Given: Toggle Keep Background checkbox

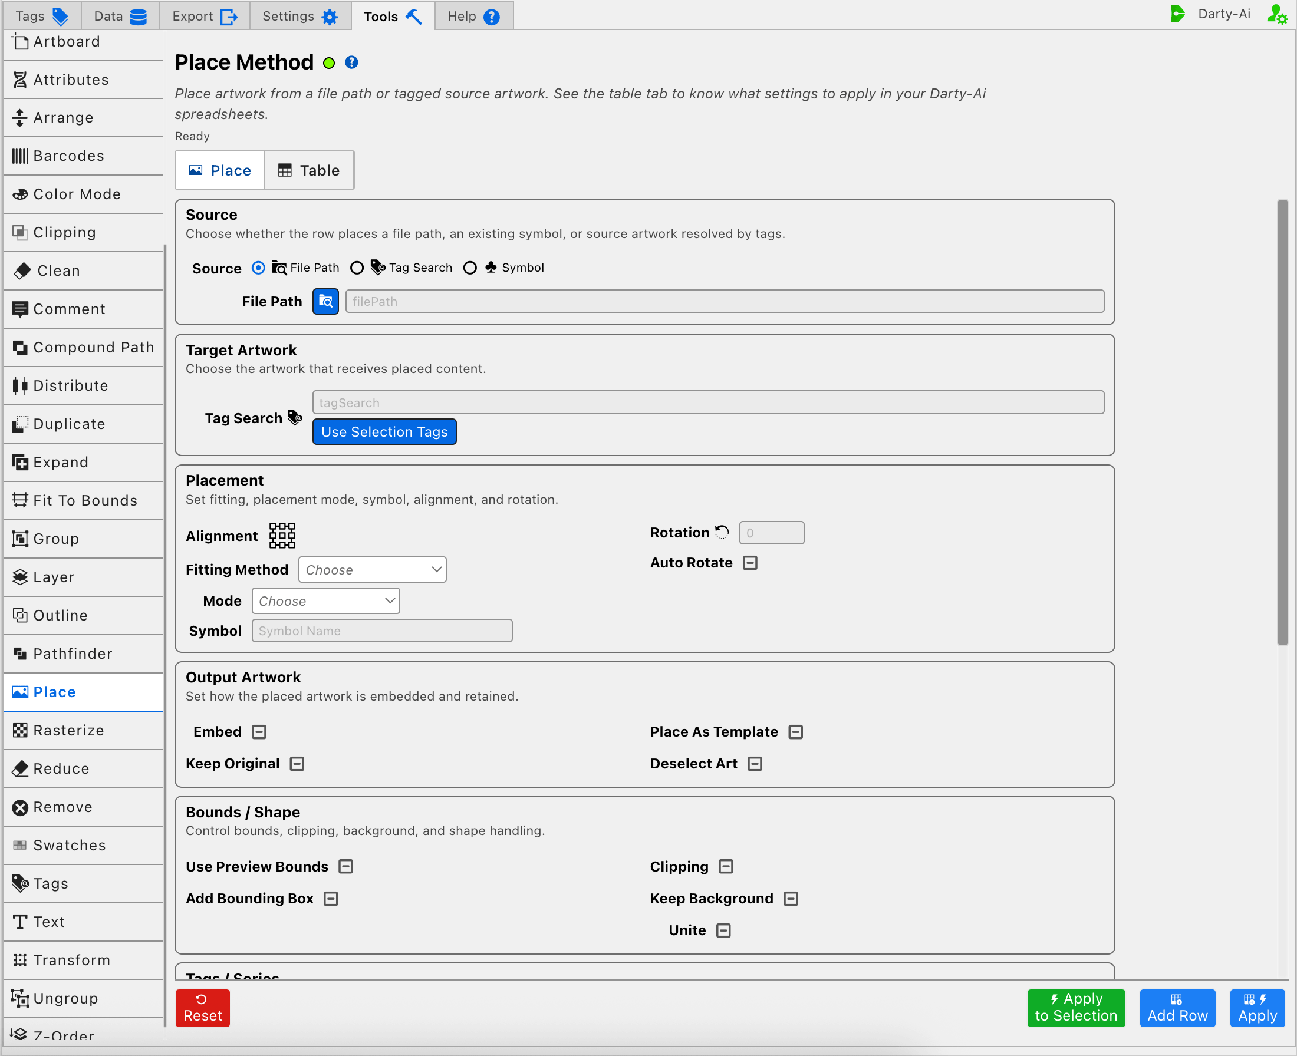Looking at the screenshot, I should (791, 899).
